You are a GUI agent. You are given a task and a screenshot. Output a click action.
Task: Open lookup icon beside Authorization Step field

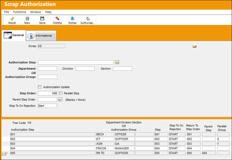pyautogui.click(x=117, y=62)
